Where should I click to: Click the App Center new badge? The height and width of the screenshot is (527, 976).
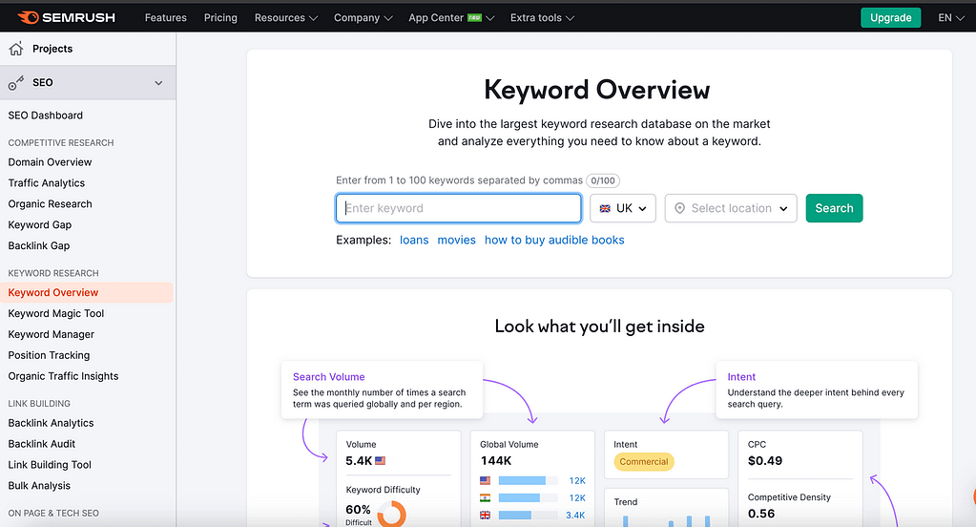(x=474, y=18)
